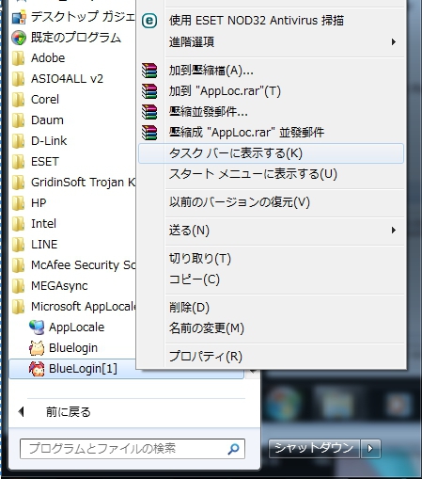422x479 pixels.
Task: Click the ASIO4ALL v2 folder icon
Action: 18,79
